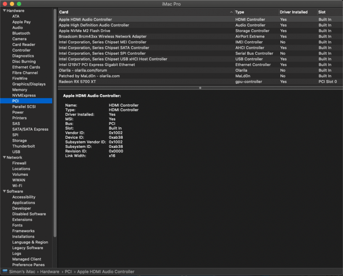Select Locations under Network
Image resolution: width=343 pixels, height=276 pixels.
[21, 169]
